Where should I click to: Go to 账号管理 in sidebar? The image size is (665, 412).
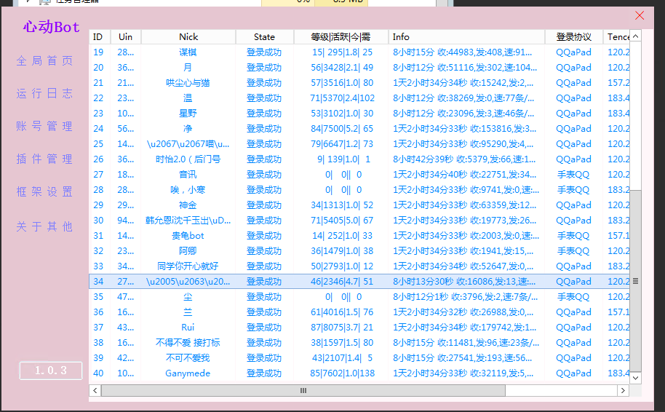pos(45,127)
